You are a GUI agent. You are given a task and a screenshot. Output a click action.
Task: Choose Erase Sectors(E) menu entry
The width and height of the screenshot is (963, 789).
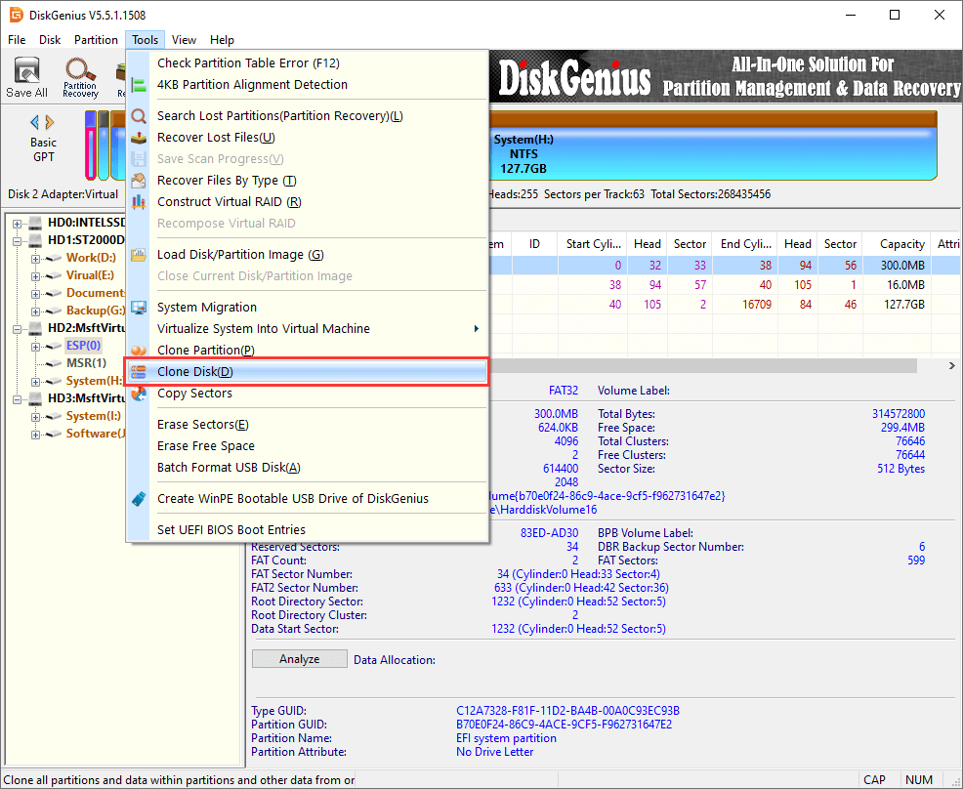307,424
